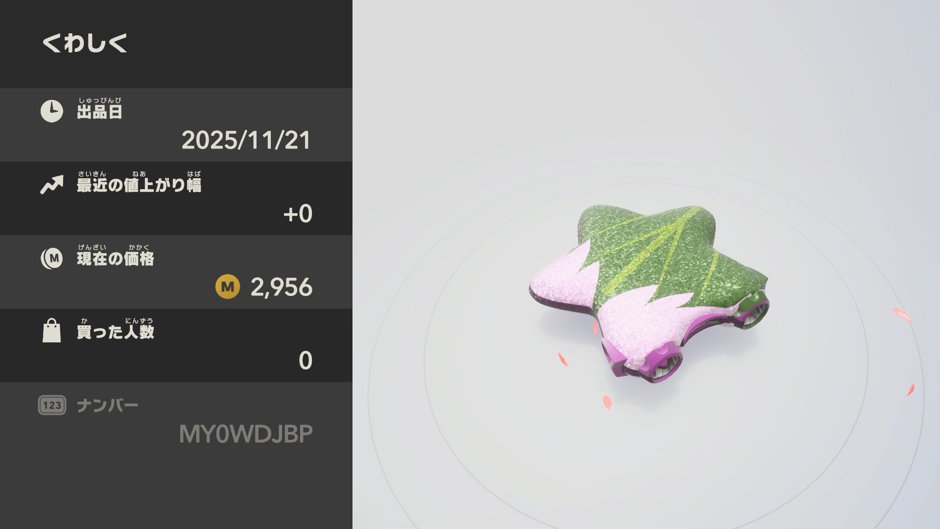Select the ナンバー label

pyautogui.click(x=107, y=406)
